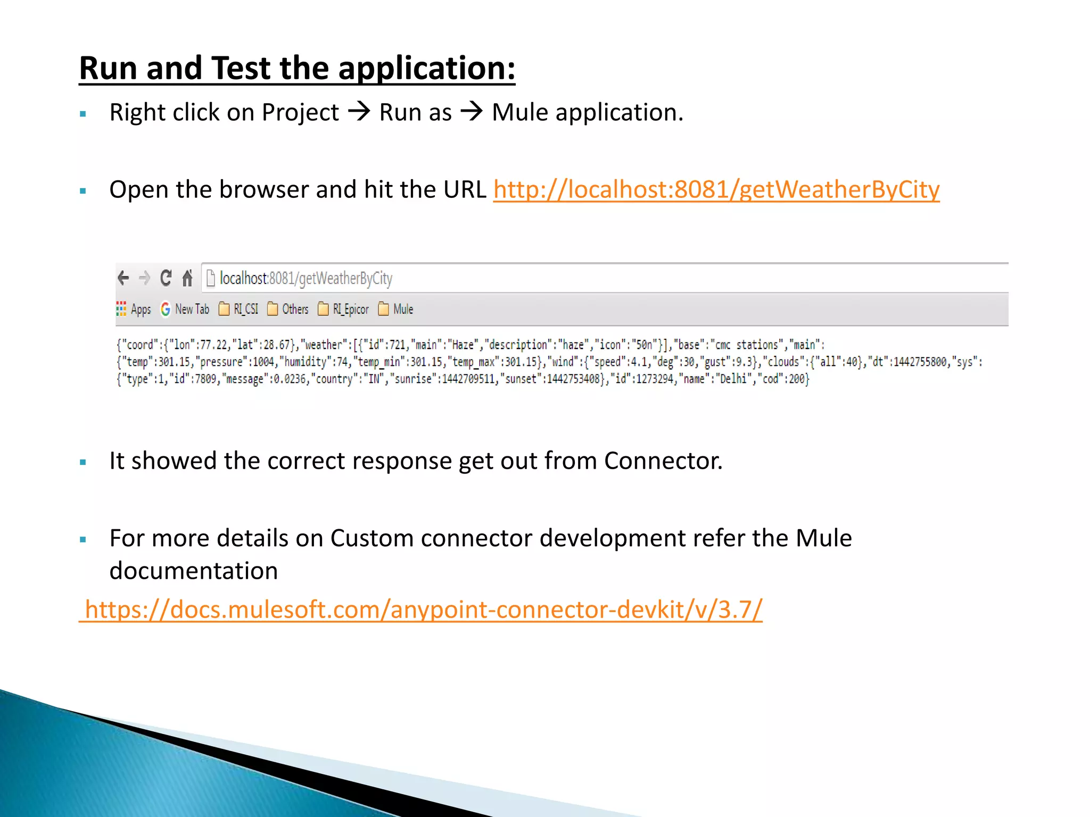Open the RI_Epicor bookmark folder

coord(343,309)
